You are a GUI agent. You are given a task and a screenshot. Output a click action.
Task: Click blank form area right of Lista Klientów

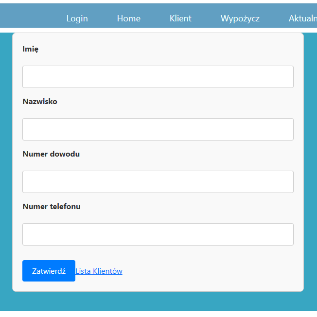click(x=209, y=271)
